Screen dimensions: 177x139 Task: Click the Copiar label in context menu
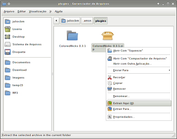click(x=118, y=83)
